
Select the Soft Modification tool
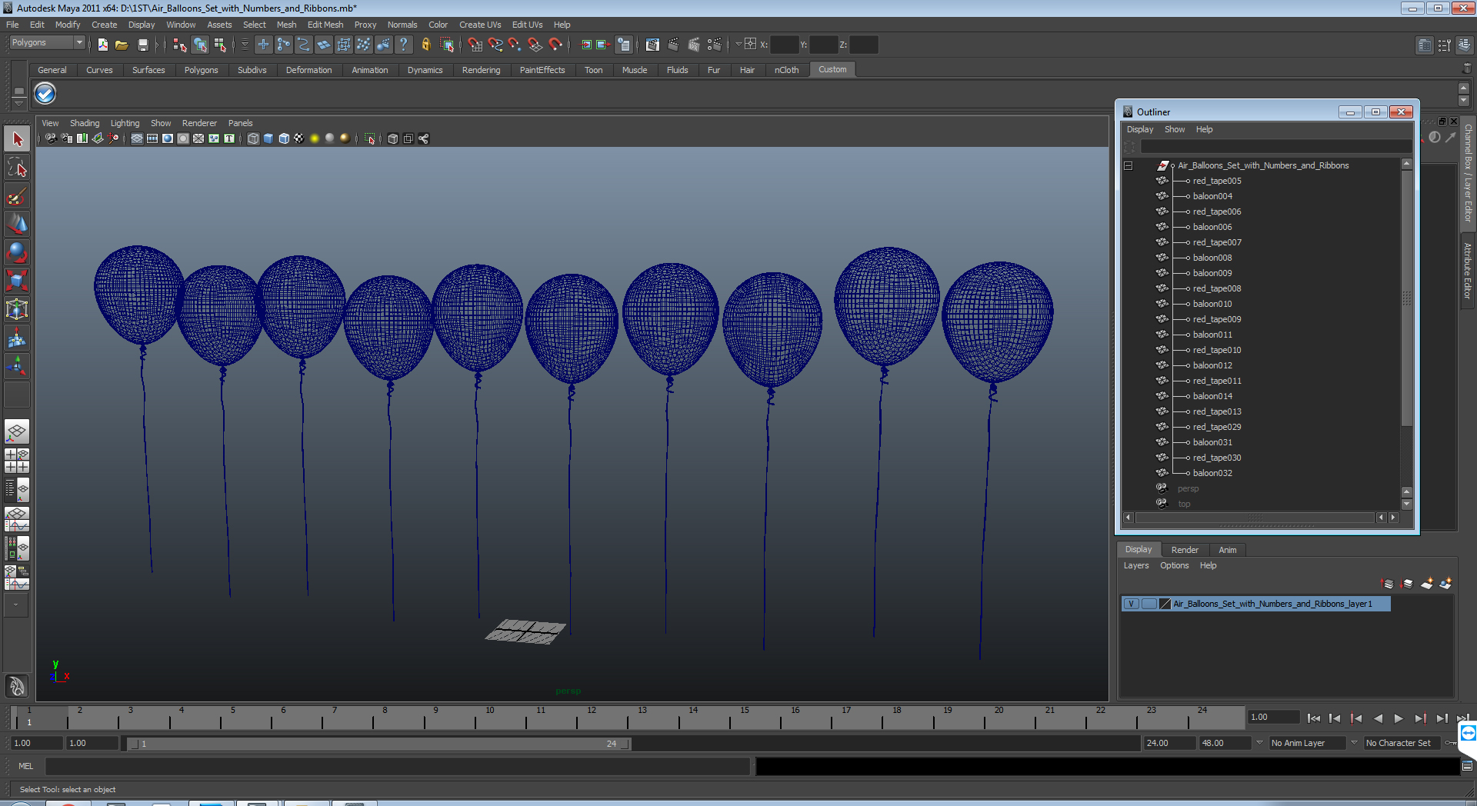[17, 338]
